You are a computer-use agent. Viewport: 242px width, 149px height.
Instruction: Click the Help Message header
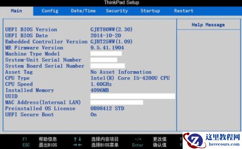208,25
